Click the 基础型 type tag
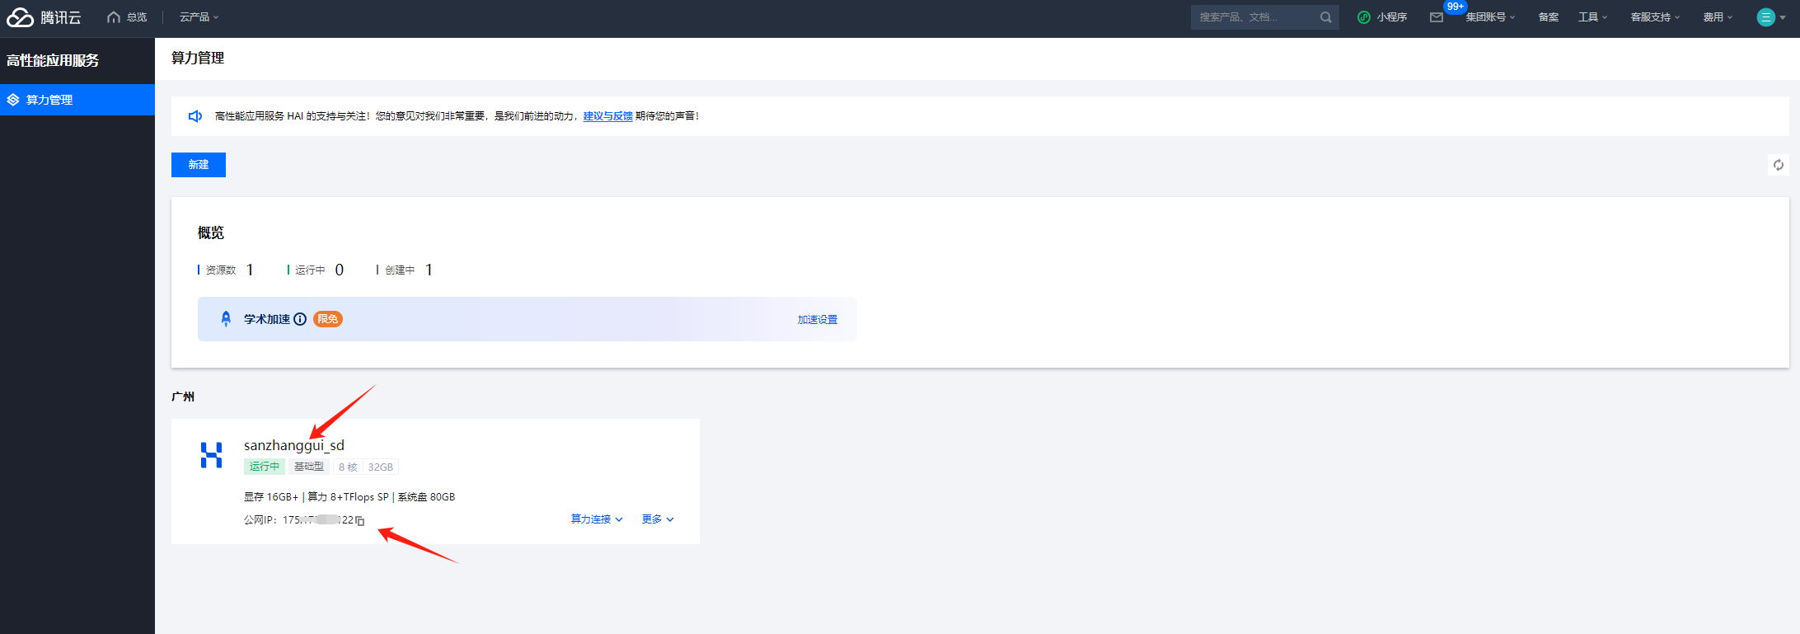1800x634 pixels. pyautogui.click(x=309, y=467)
